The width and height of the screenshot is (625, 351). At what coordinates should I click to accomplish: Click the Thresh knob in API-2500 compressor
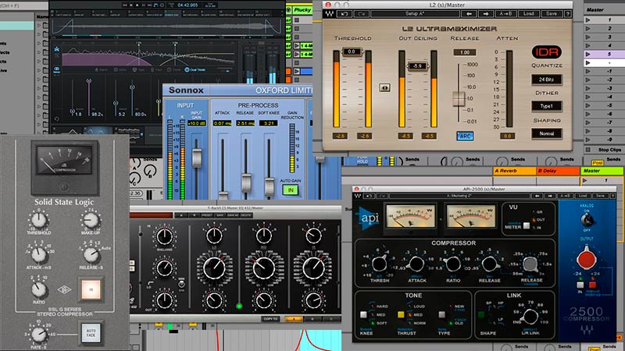coord(379,263)
